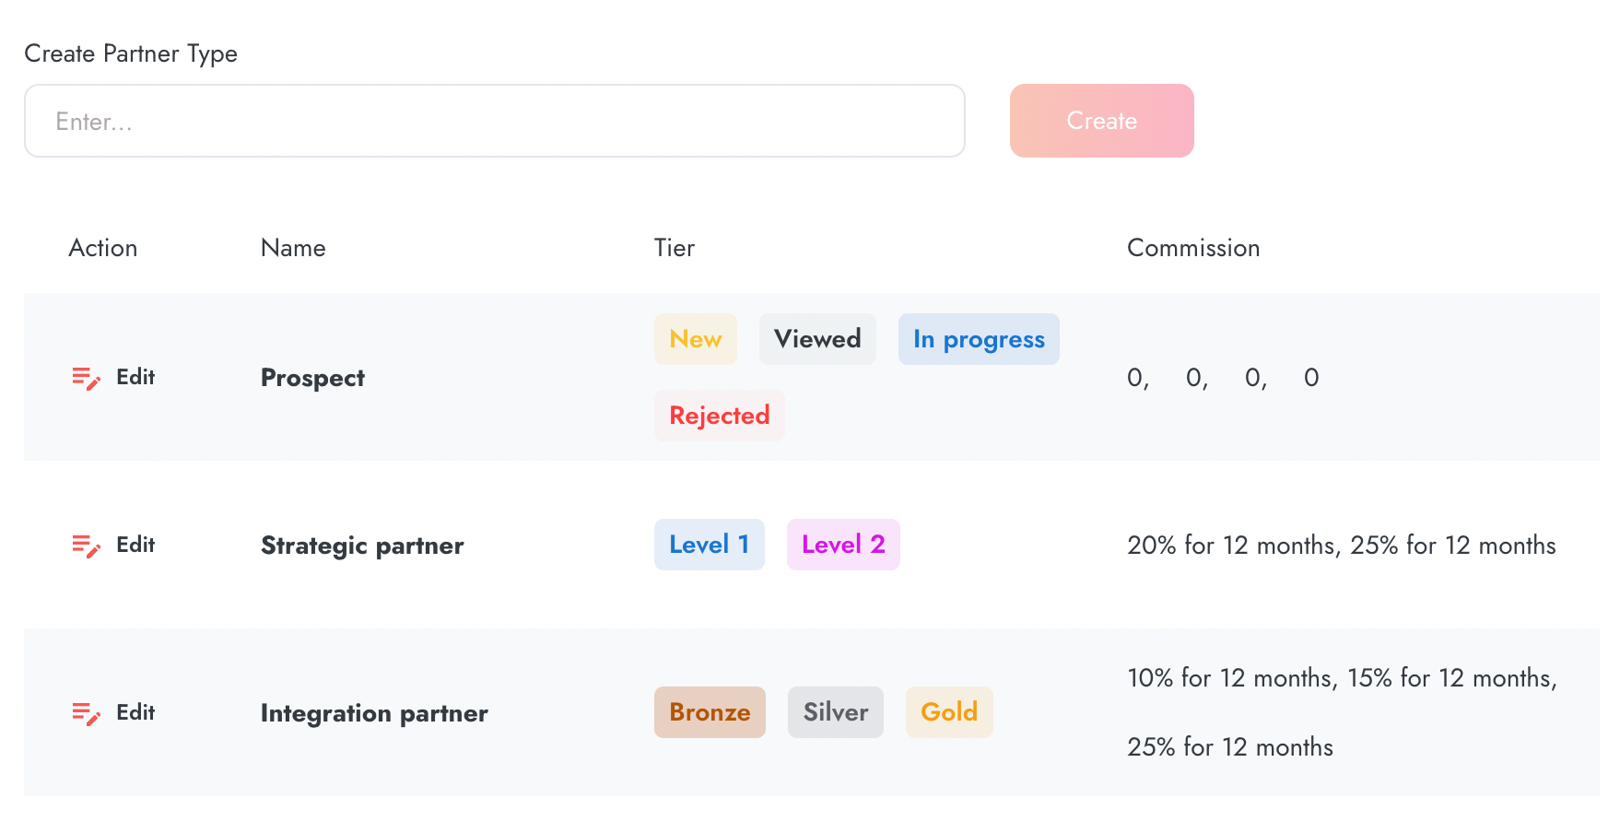Screen dimensions: 1620x833
Task: Select the Silver tier badge
Action: tap(835, 712)
